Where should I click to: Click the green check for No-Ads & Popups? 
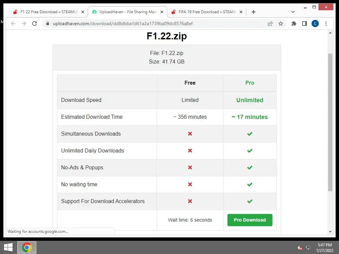250,167
